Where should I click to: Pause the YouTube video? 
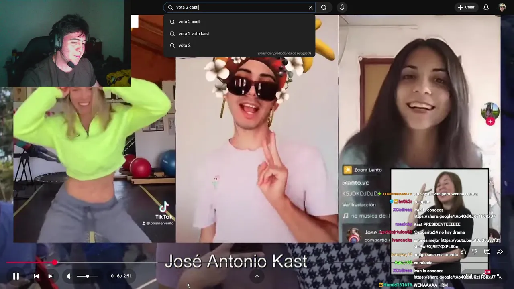pyautogui.click(x=16, y=276)
